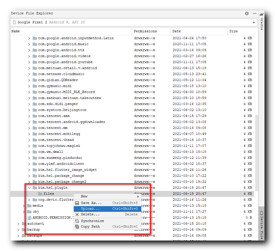Click the Synchronize refresh icon
The width and height of the screenshot is (275, 251).
77,221
